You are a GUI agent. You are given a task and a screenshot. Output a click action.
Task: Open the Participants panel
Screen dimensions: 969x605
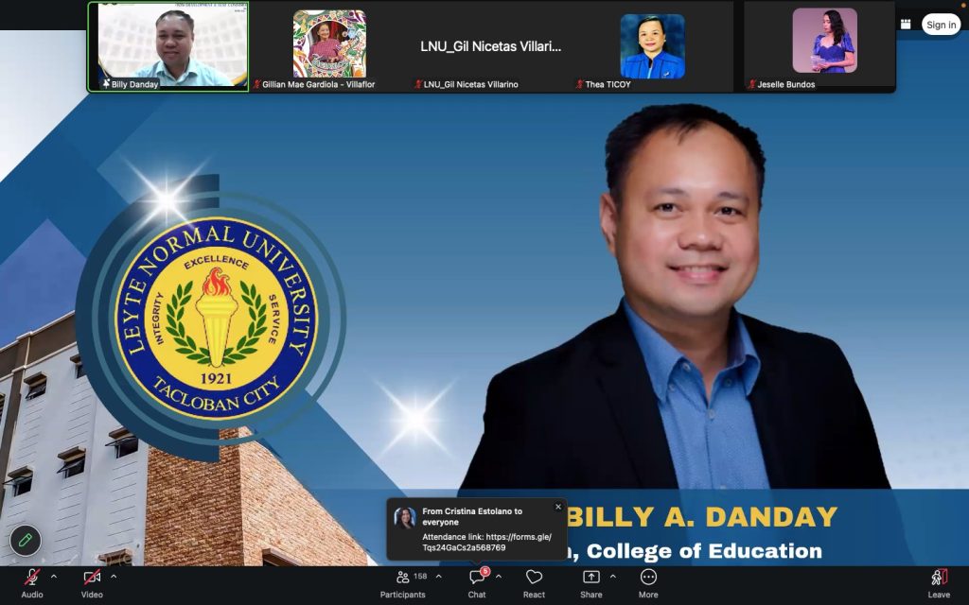pyautogui.click(x=402, y=583)
